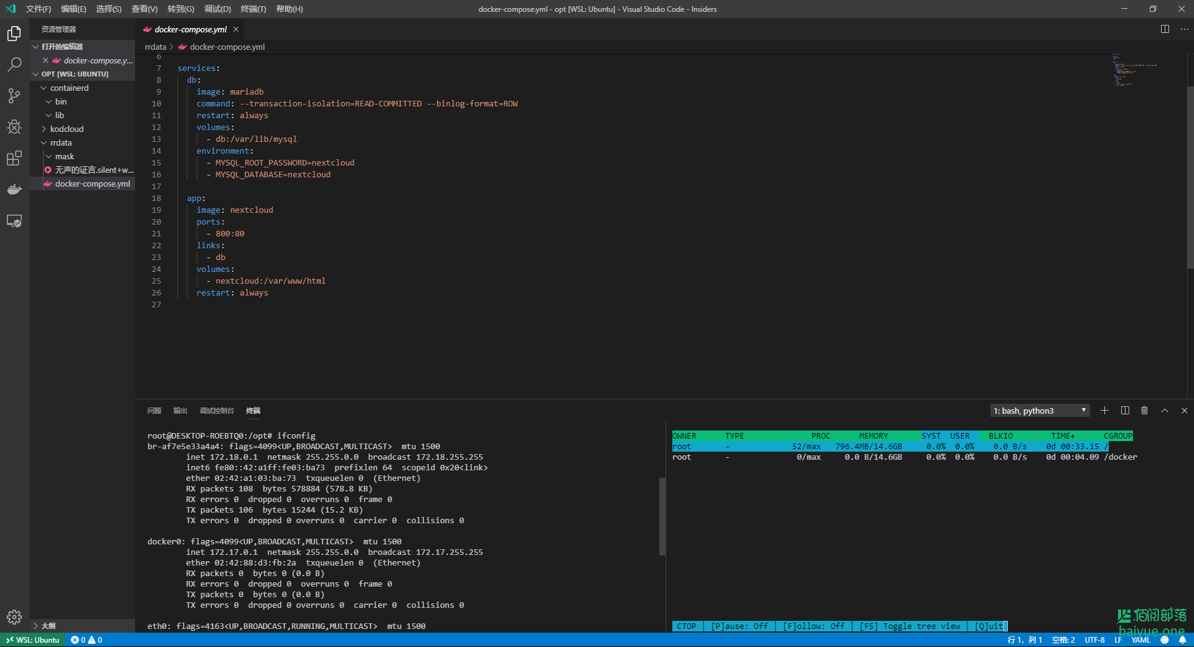Split the editor to the right
Screen dimensions: 1194x647
[x=1165, y=29]
